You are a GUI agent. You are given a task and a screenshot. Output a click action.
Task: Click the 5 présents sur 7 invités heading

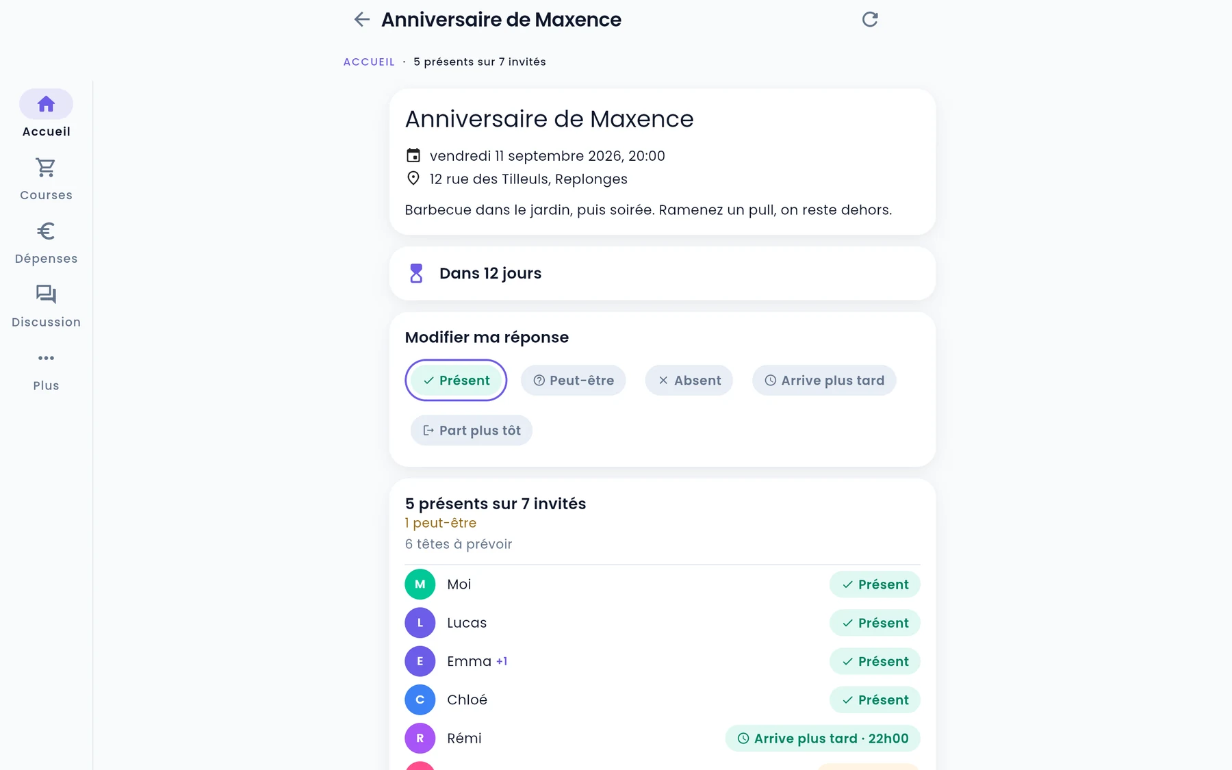(496, 504)
